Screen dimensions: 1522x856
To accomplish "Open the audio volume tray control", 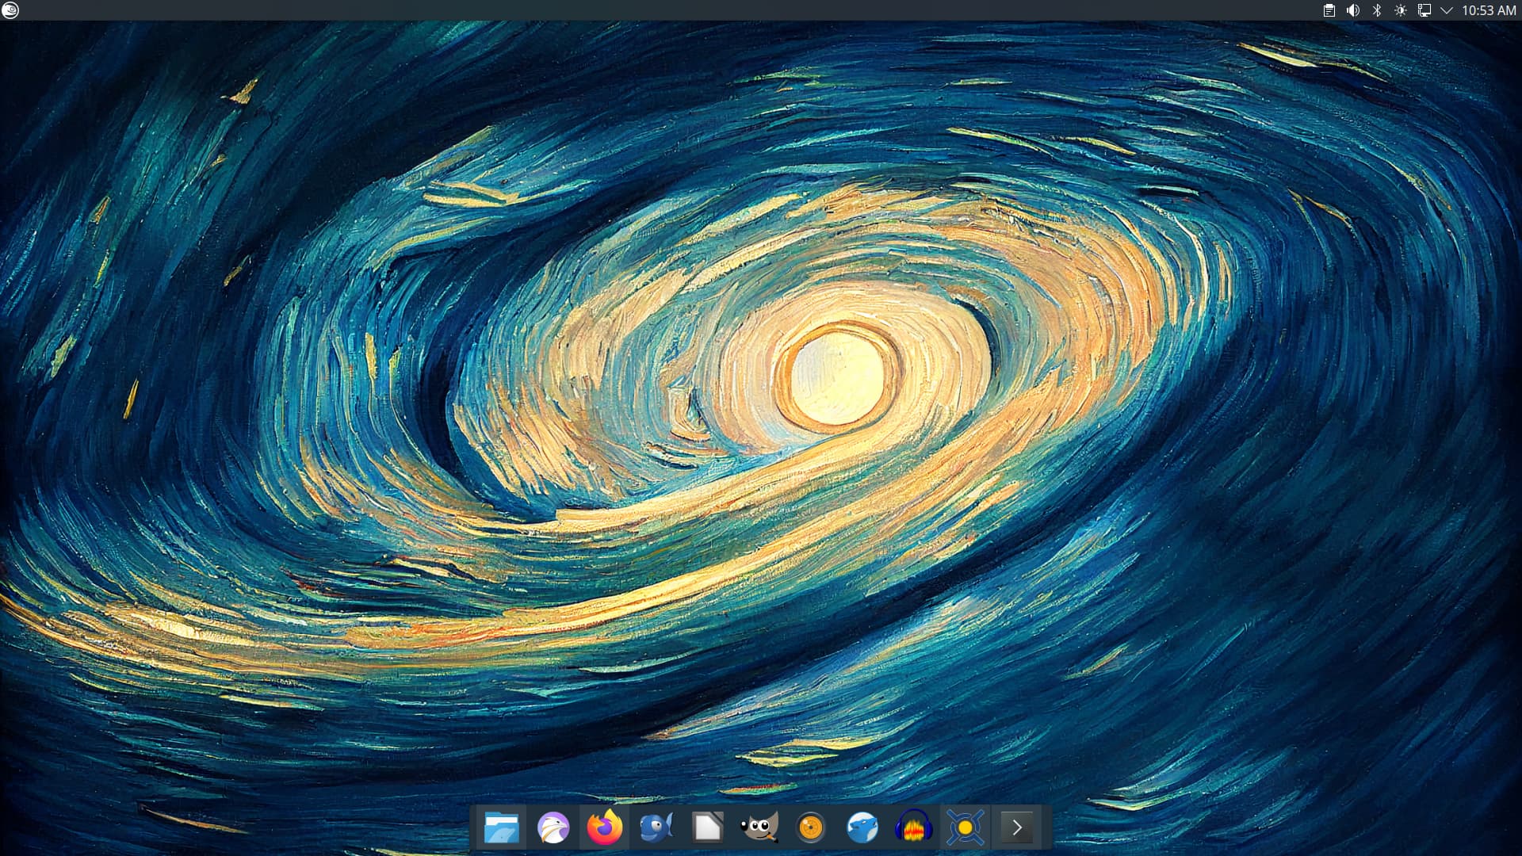I will tap(1353, 10).
